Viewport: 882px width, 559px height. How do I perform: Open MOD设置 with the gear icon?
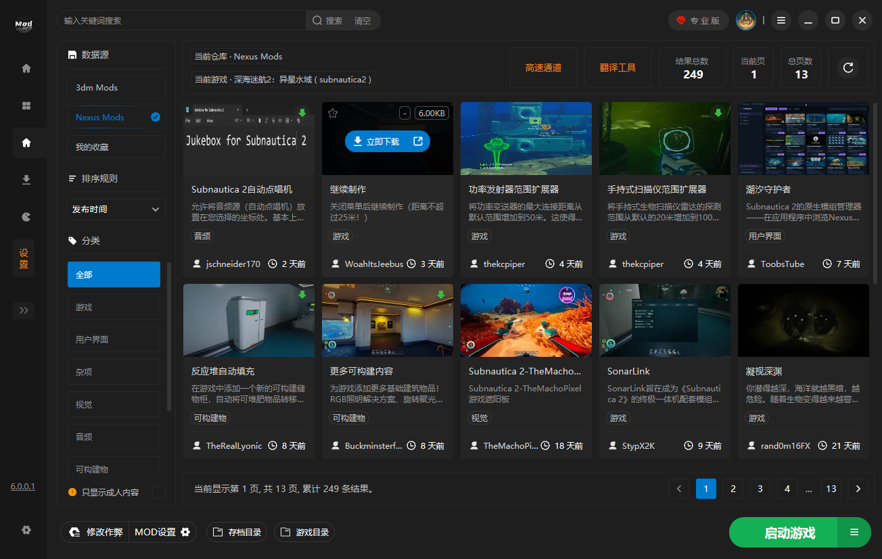click(162, 532)
